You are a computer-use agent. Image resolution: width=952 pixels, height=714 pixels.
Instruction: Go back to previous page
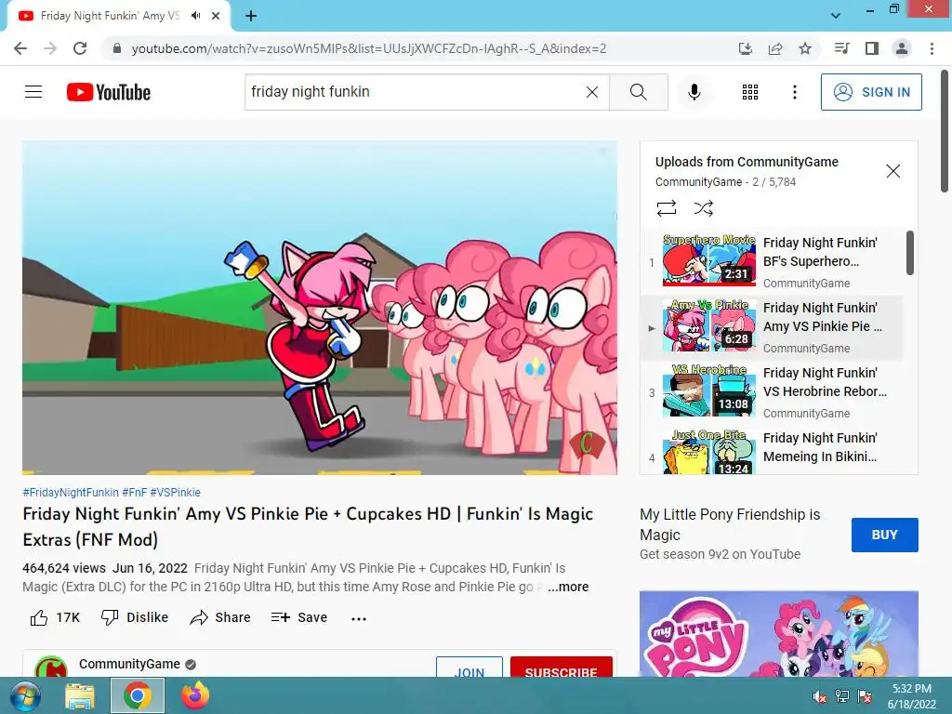[x=20, y=48]
